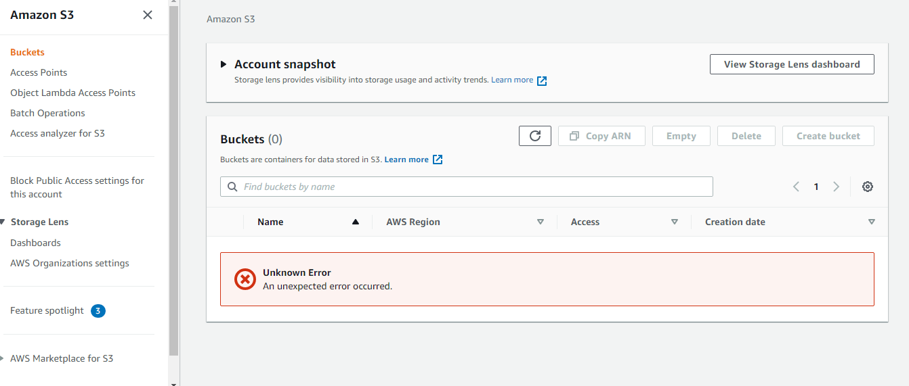Click the AWS Region column header
Screen dimensions: 909x386
[x=413, y=222]
